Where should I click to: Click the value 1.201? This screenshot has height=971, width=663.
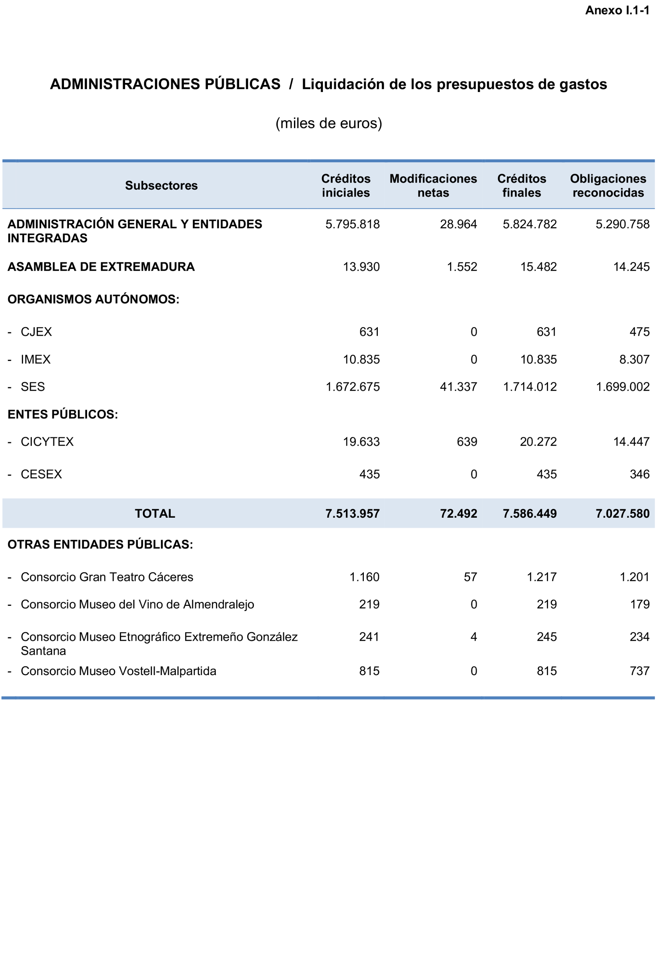[x=634, y=577]
